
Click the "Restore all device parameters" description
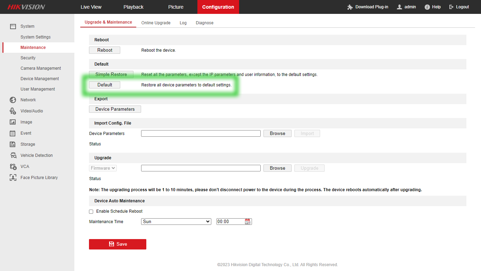coord(186,85)
